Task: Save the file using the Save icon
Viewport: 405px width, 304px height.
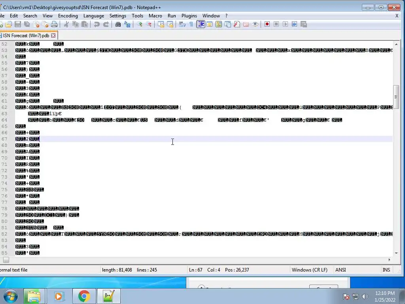Action: (x=17, y=24)
